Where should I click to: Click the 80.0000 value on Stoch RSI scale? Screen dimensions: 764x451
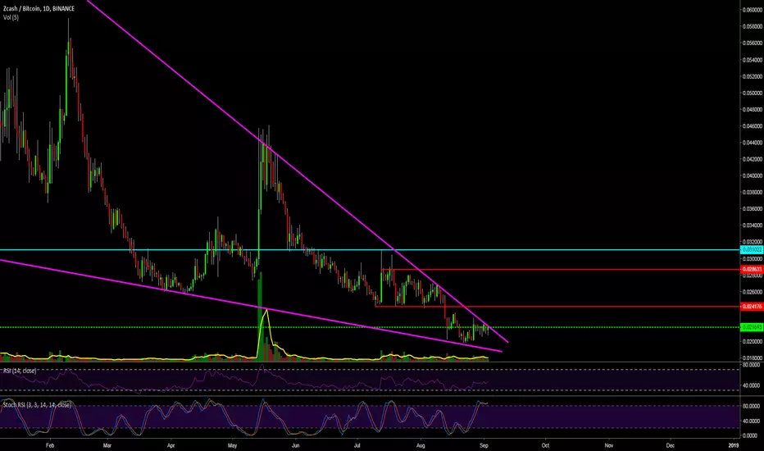click(751, 406)
